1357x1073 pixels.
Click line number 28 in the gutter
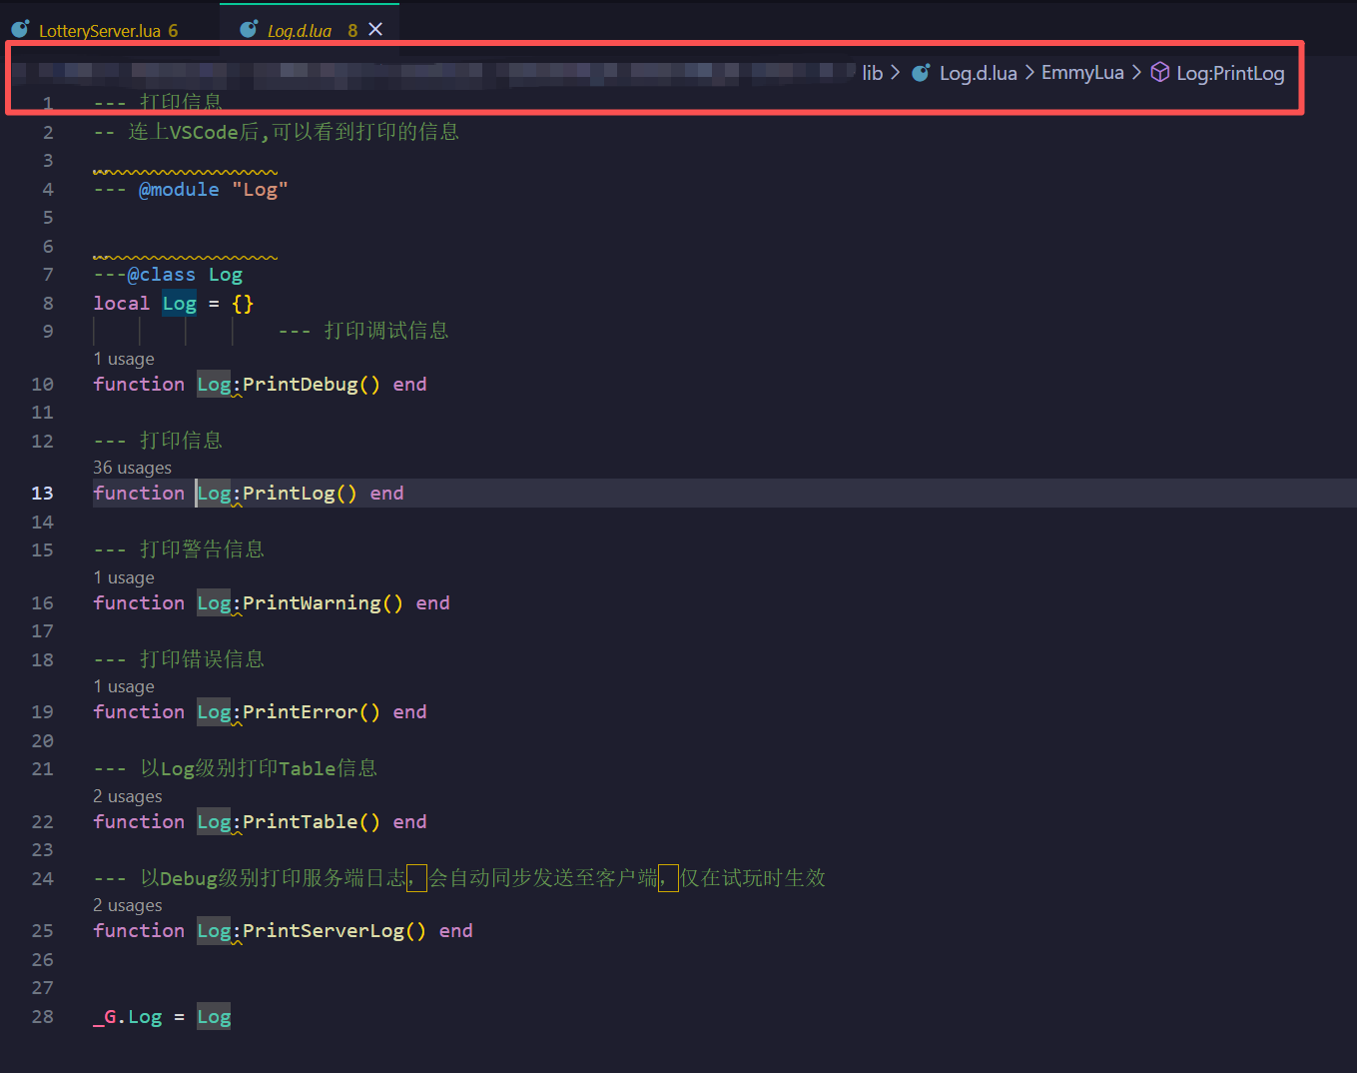click(x=42, y=1016)
